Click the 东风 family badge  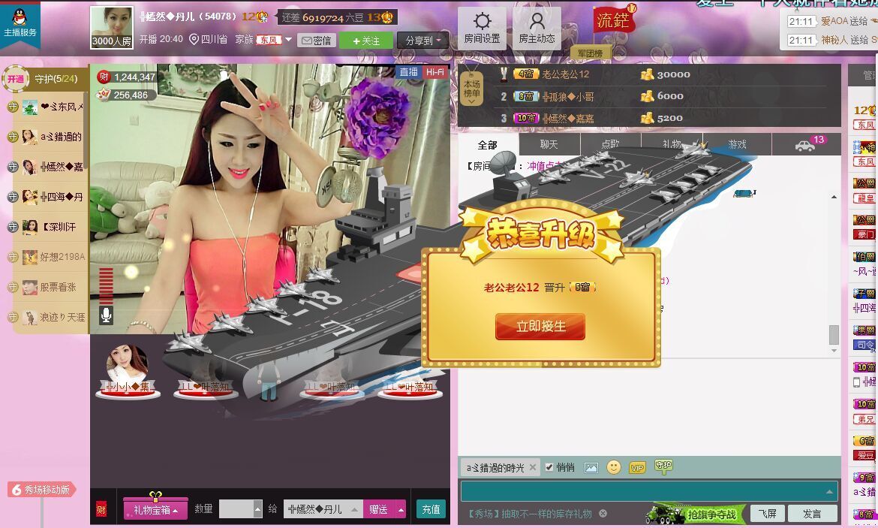(x=269, y=40)
